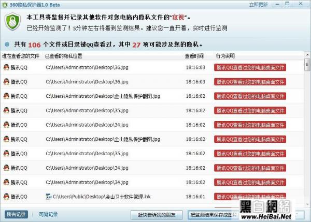Switch to the 所有记录 tab
The image size is (311, 222).
click(16, 214)
